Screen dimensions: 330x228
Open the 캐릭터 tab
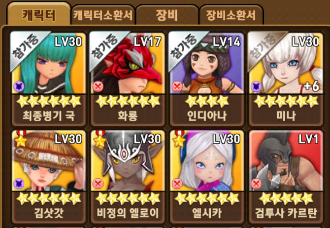click(39, 14)
